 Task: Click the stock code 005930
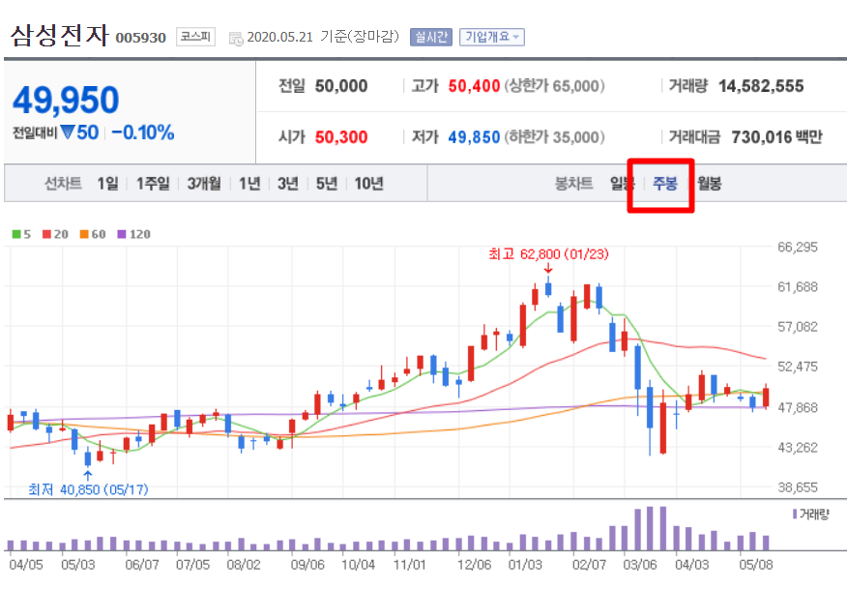pos(141,38)
